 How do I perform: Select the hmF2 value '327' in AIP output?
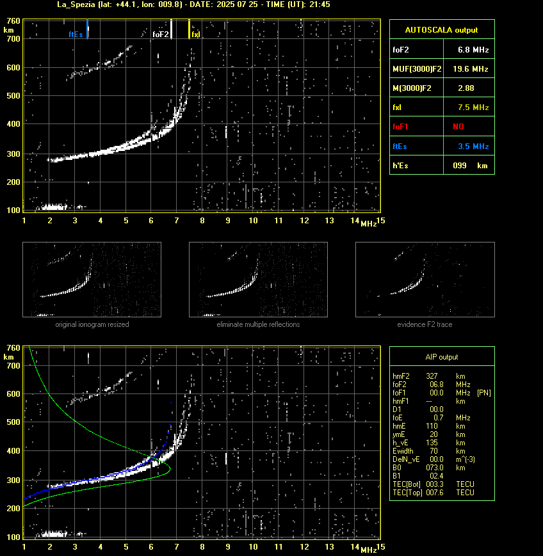(x=432, y=376)
